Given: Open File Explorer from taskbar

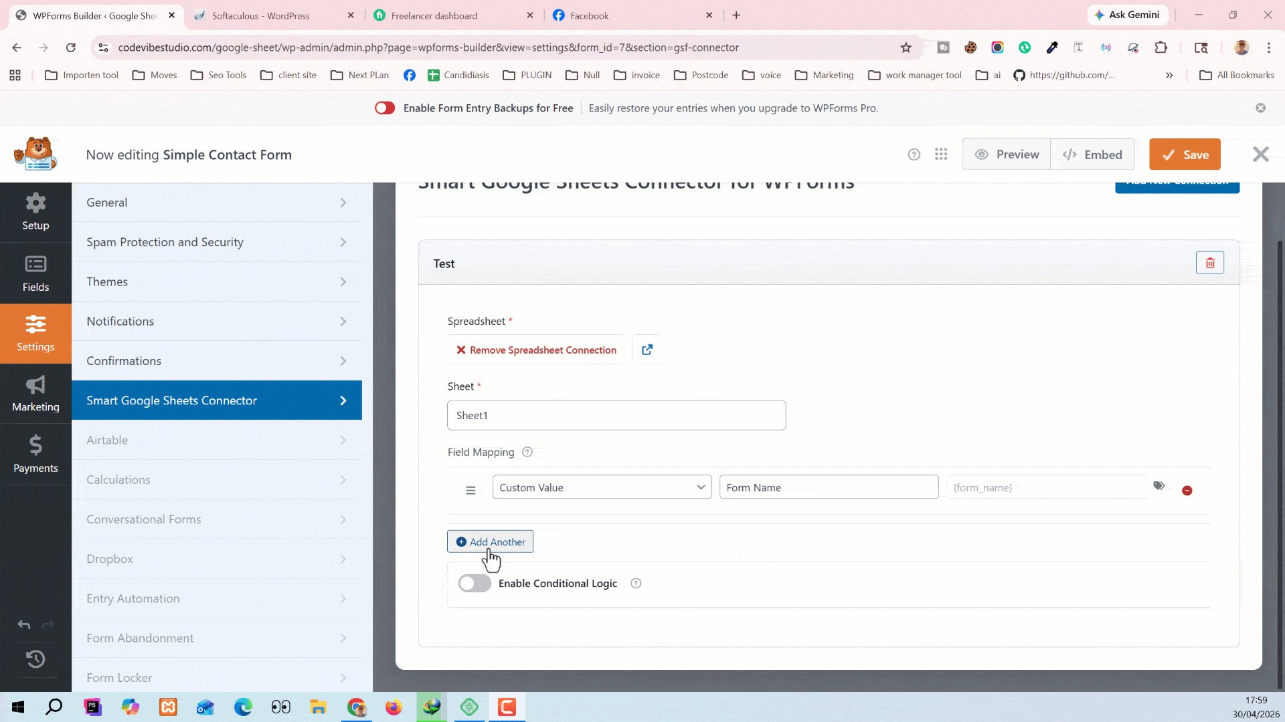Looking at the screenshot, I should [318, 707].
